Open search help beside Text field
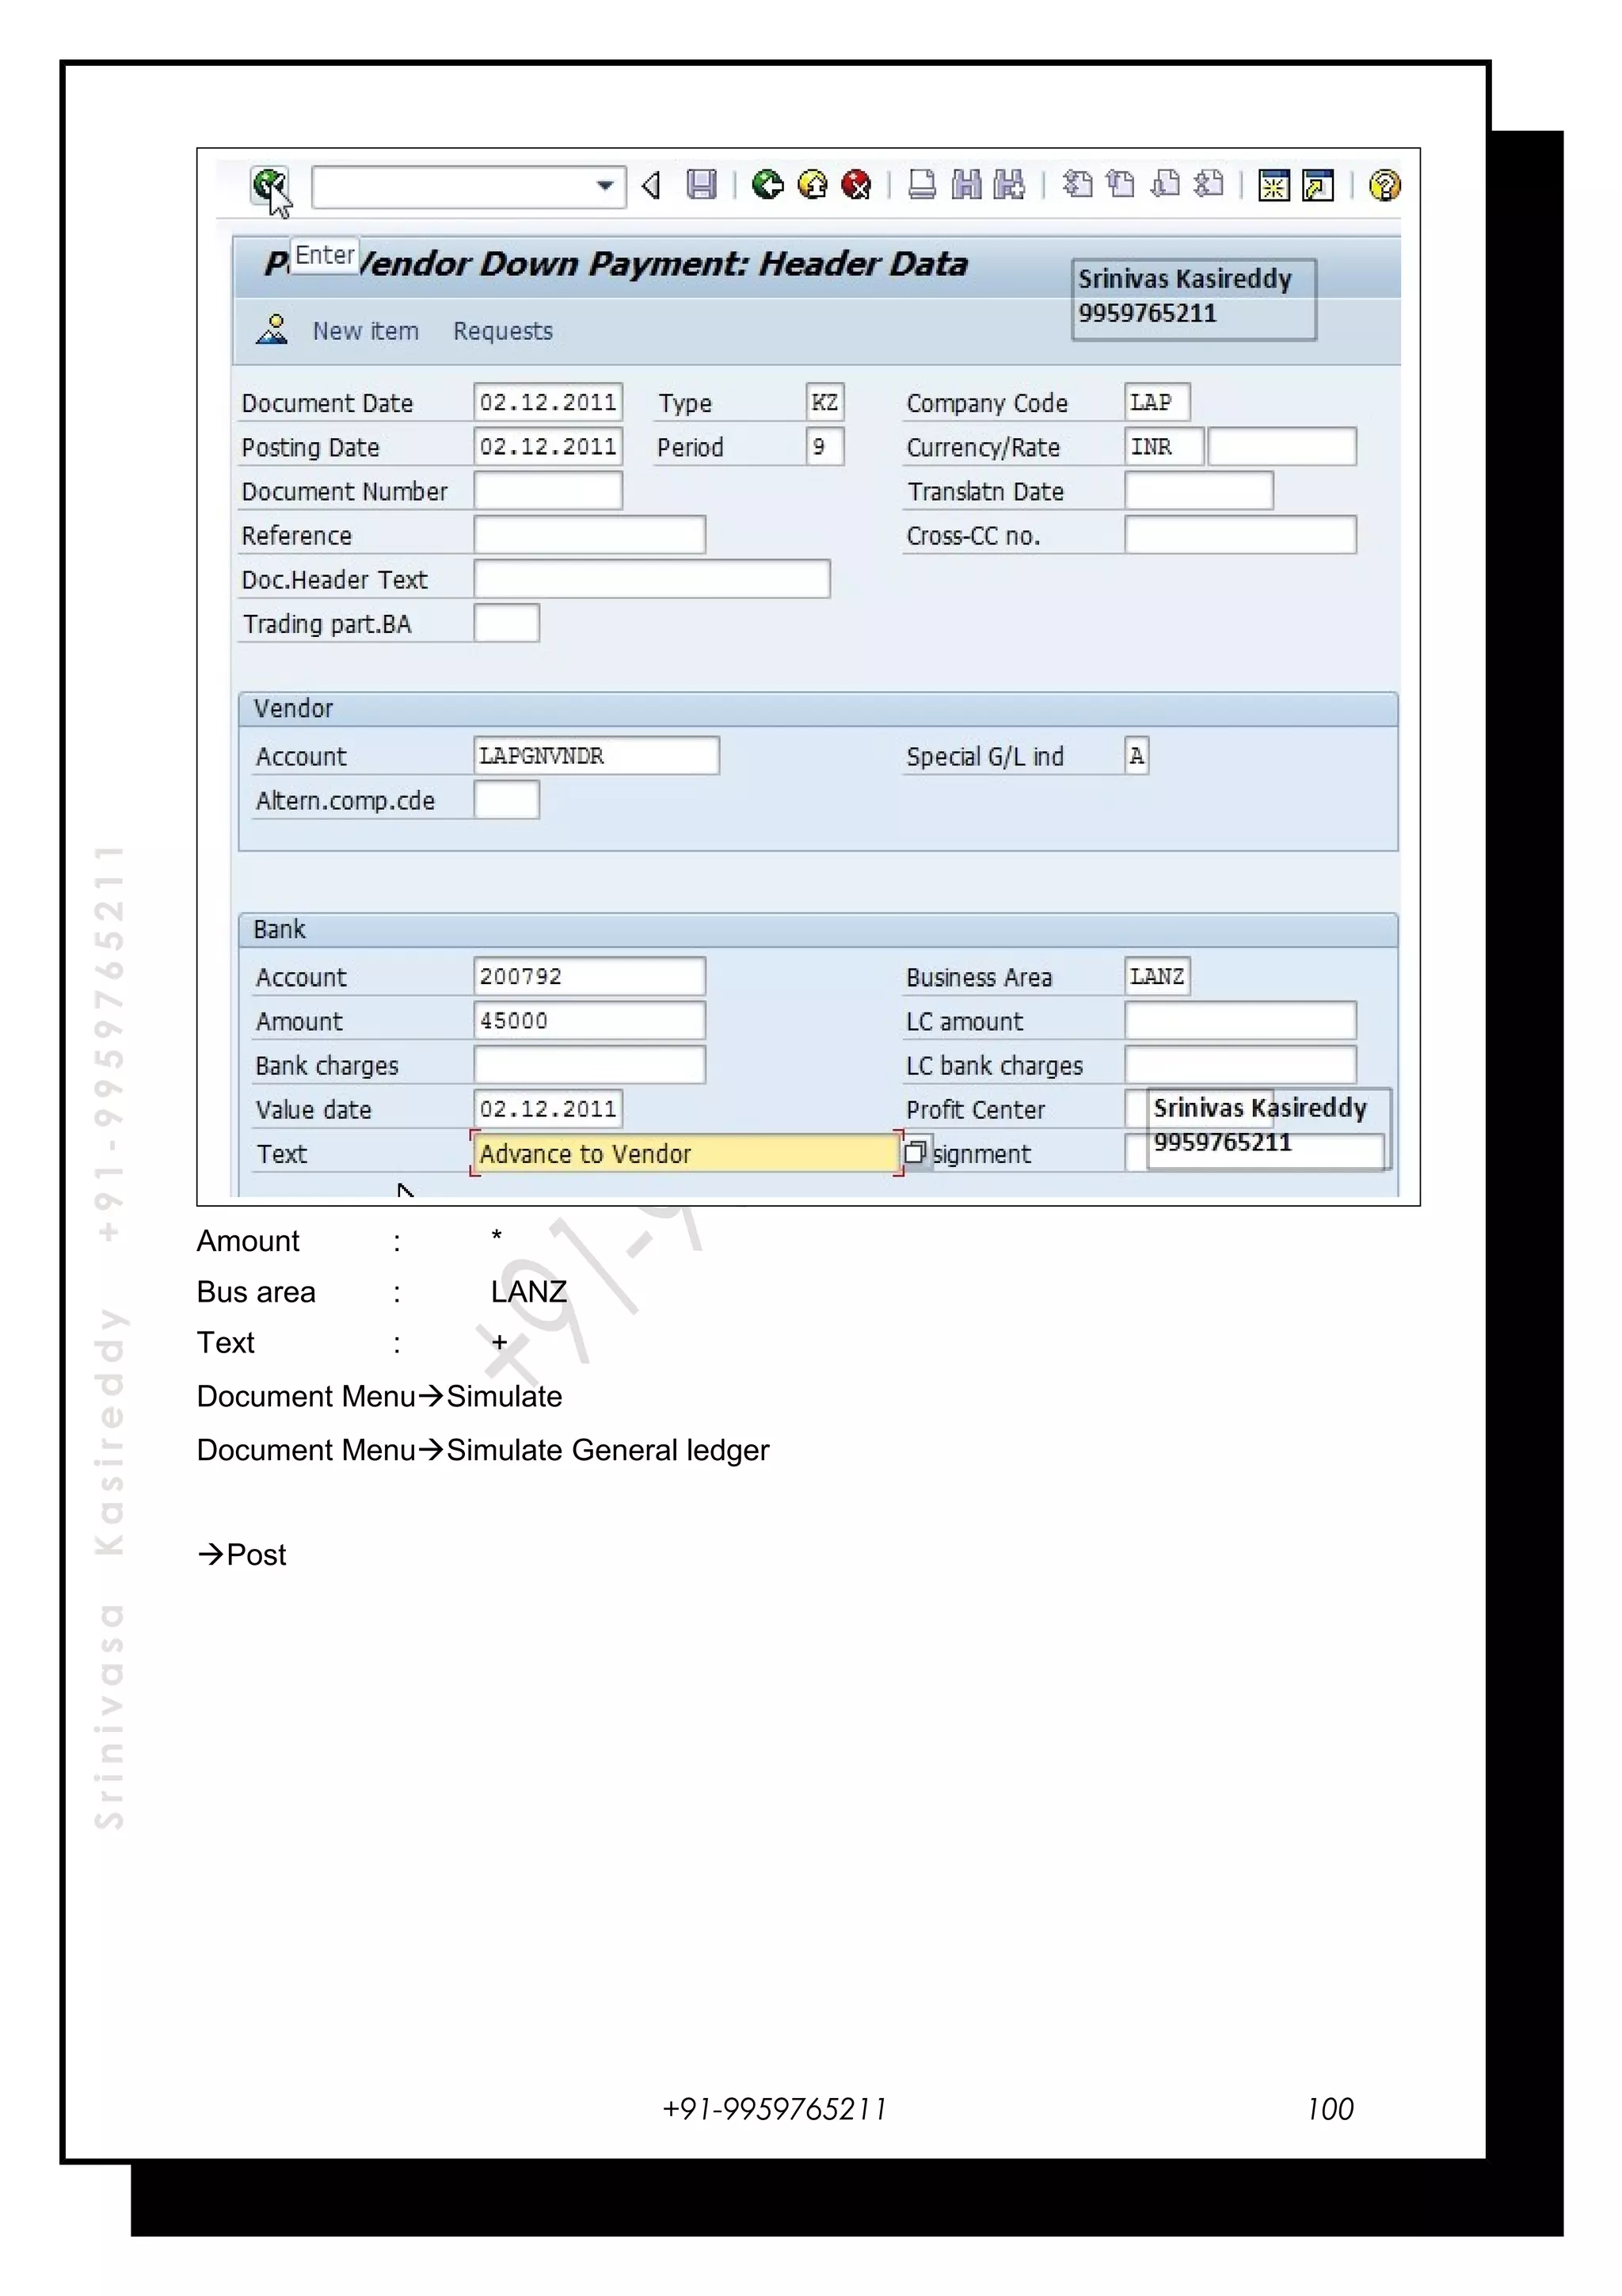This screenshot has height=2296, width=1622. (x=915, y=1153)
